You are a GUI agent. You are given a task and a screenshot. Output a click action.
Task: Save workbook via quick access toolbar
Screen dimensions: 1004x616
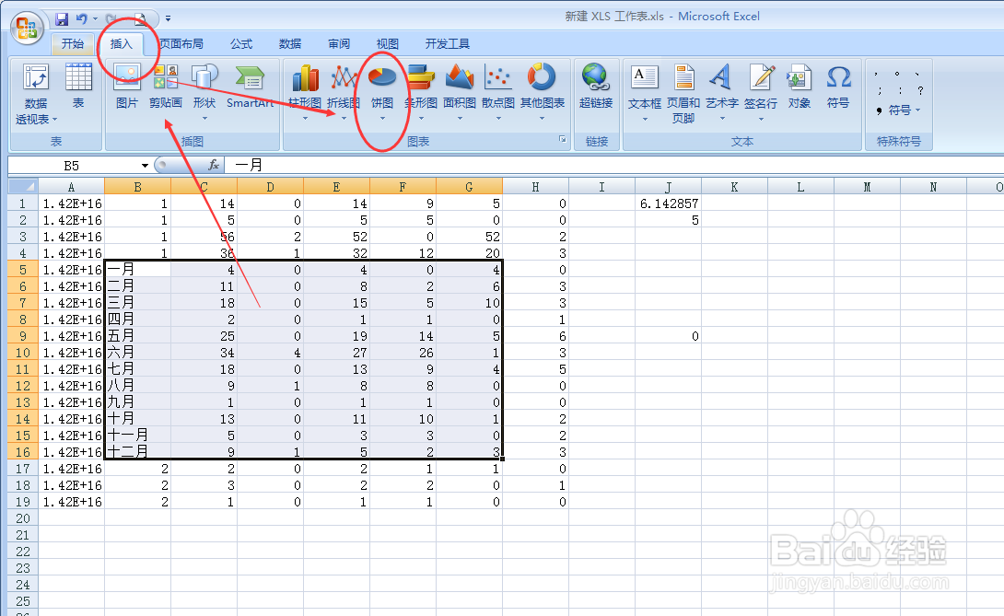point(62,18)
